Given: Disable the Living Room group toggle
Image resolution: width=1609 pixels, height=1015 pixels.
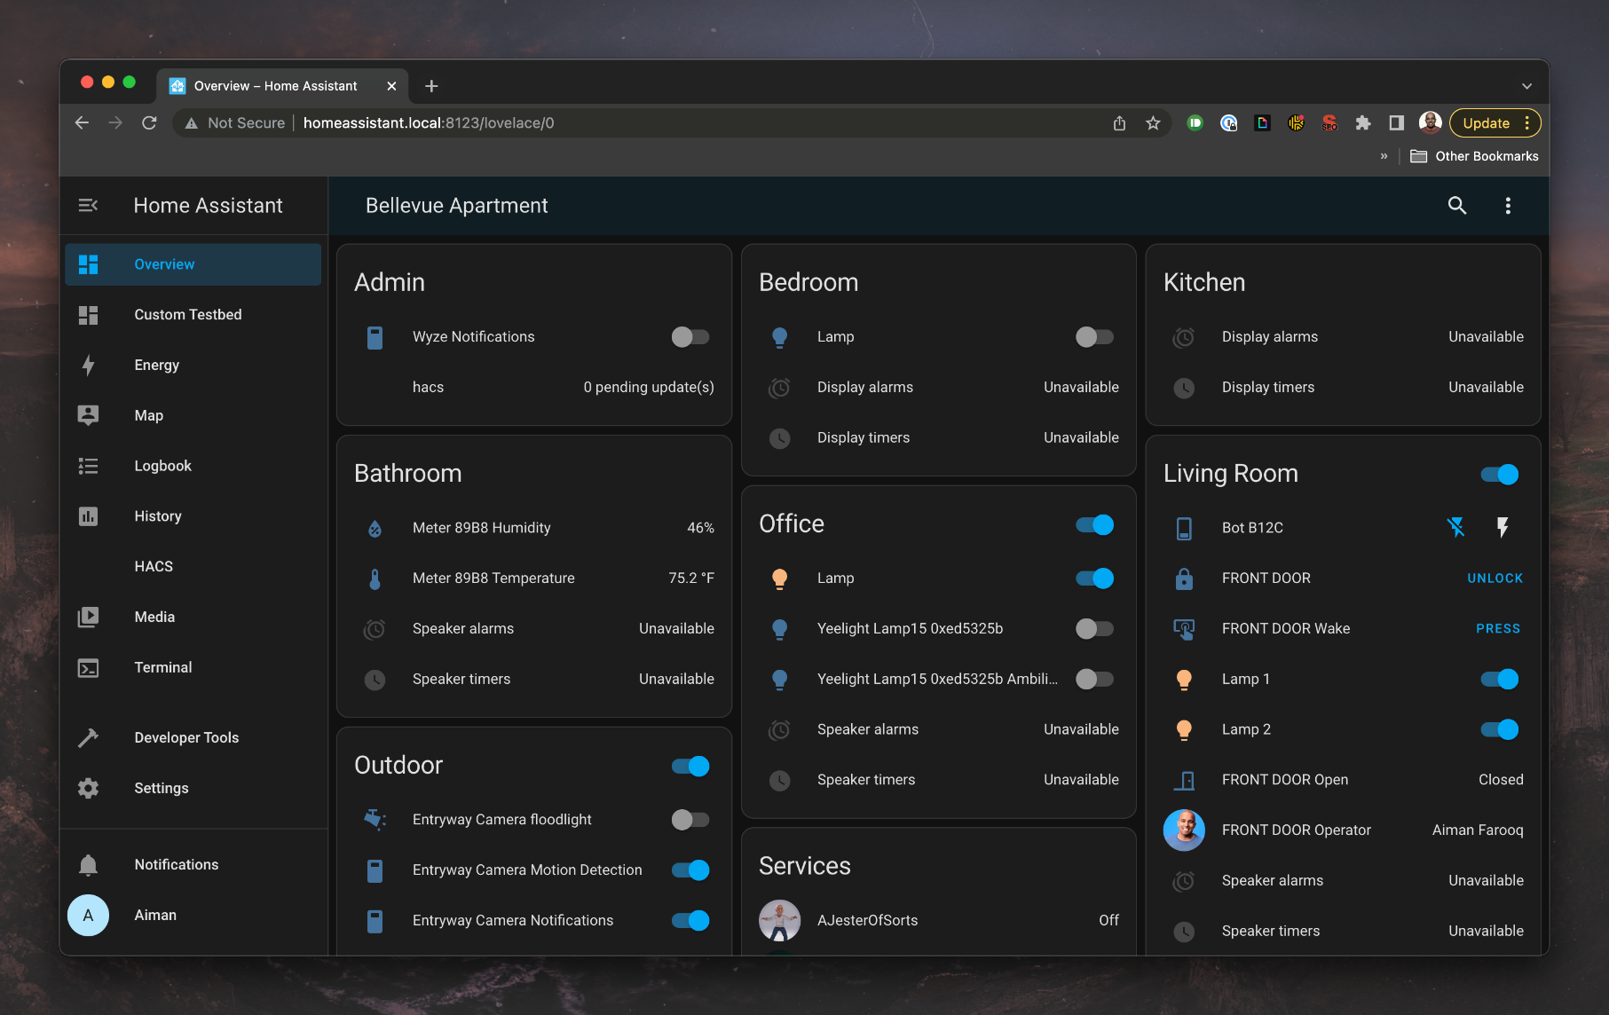Looking at the screenshot, I should pos(1499,475).
